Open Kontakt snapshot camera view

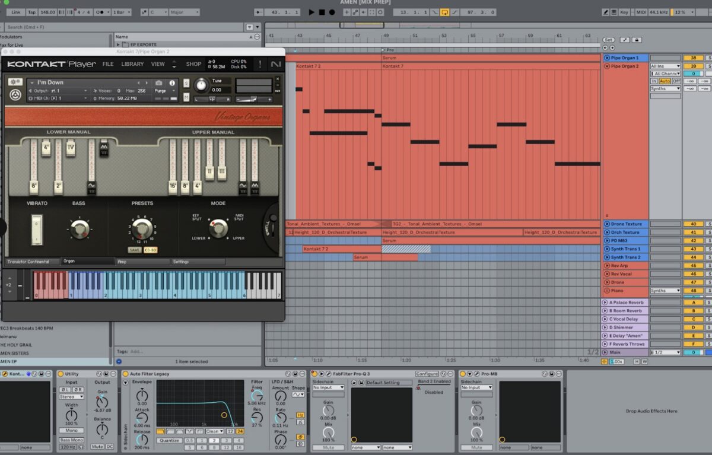159,82
